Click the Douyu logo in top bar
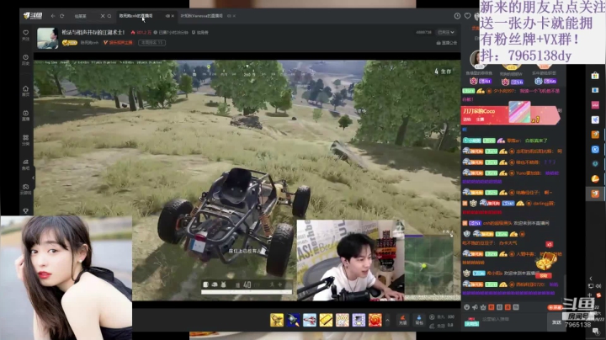 (33, 16)
